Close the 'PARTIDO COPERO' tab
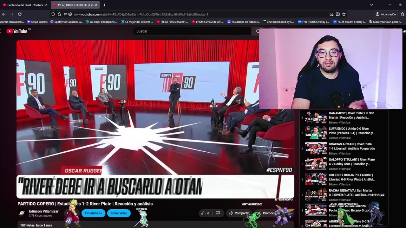The width and height of the screenshot is (406, 228). tap(96, 5)
